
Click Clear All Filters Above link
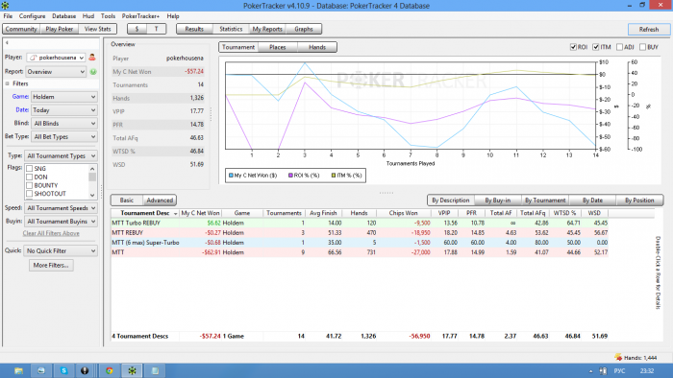coord(51,233)
